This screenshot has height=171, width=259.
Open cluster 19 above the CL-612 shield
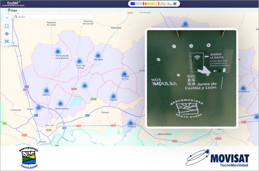(x=84, y=86)
